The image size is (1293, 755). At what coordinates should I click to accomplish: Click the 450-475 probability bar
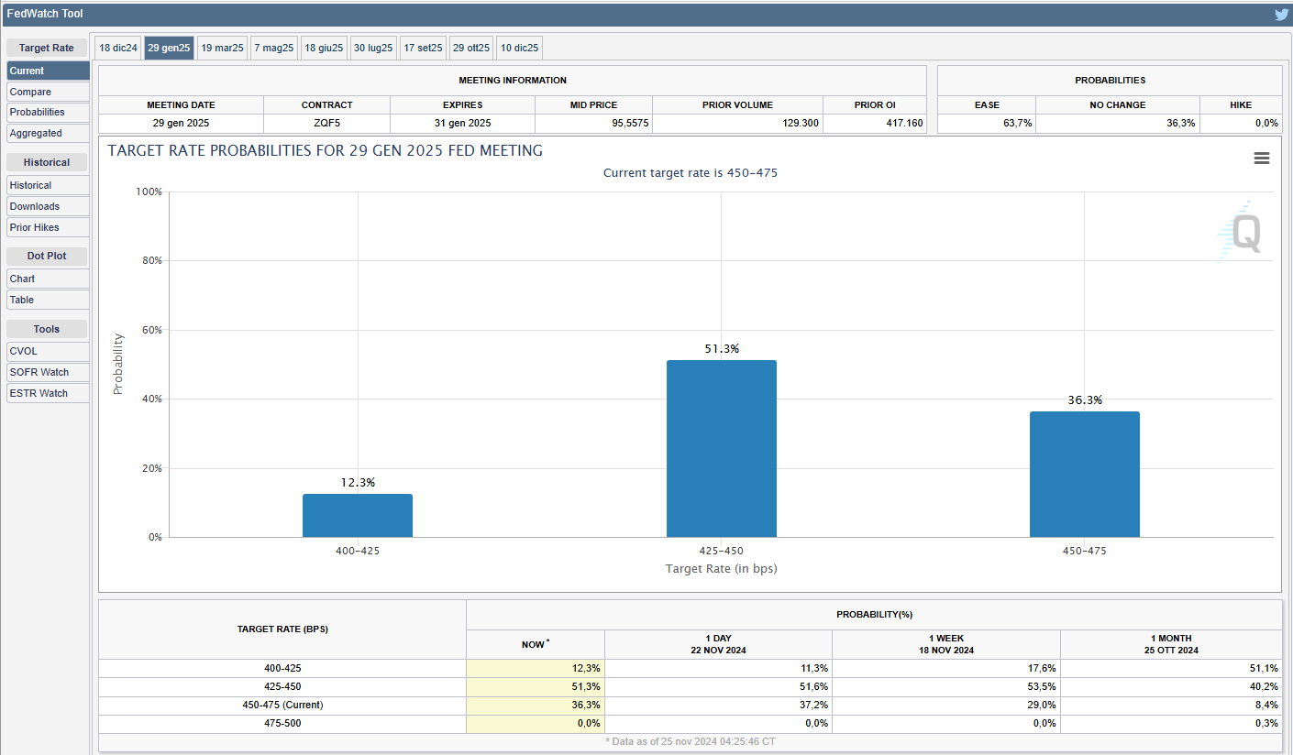click(x=1084, y=475)
